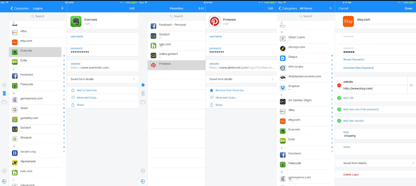The image size is (416, 186).
Task: Tap the plus icon in Logins header
Action: coord(62,8)
